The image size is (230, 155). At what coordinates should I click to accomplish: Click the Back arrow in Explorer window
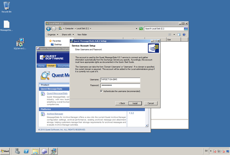pos(48,29)
